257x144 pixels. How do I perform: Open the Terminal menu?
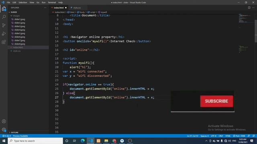[52, 2]
